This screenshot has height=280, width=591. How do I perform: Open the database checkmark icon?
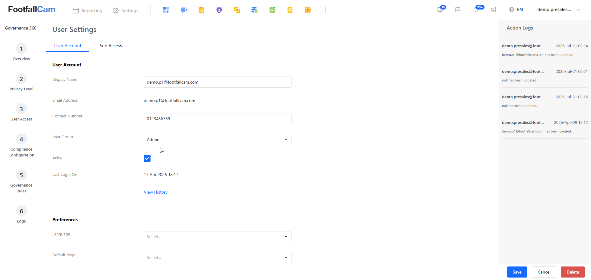tap(255, 10)
